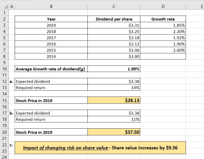Select the 1.96% growth rate cell
Viewport: 204px width, 159px height.
[x=163, y=44]
